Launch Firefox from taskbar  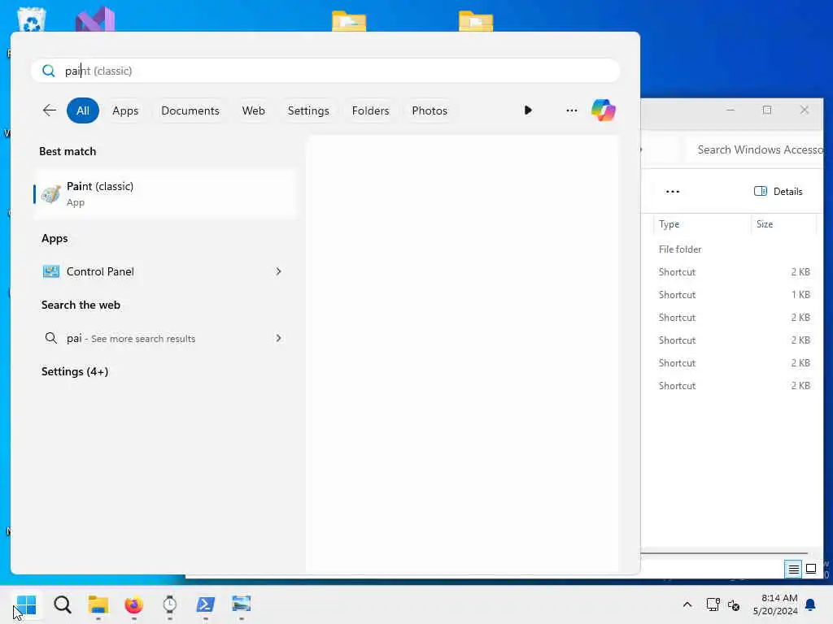pyautogui.click(x=134, y=604)
